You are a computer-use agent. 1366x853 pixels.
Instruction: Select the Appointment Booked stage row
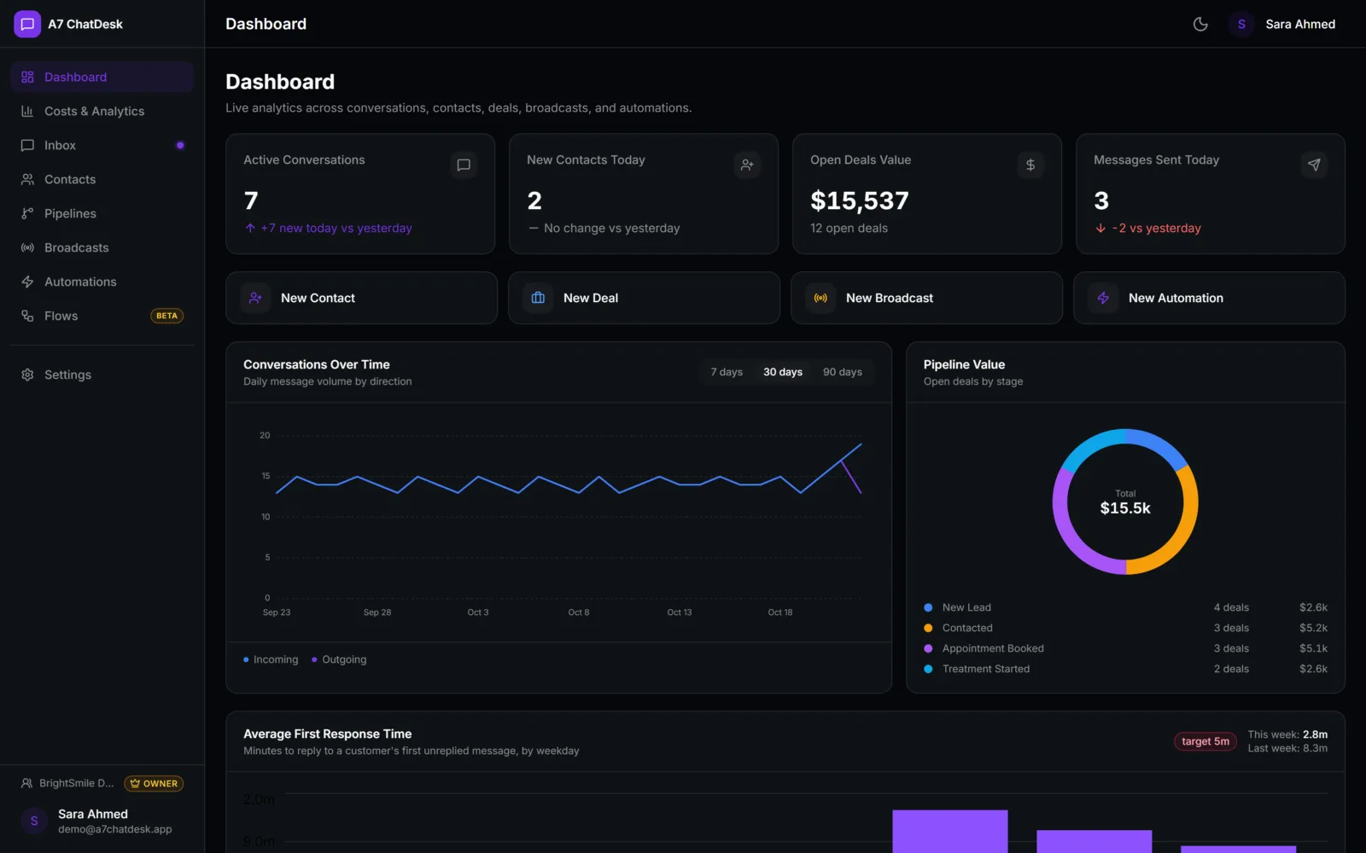(x=1125, y=648)
